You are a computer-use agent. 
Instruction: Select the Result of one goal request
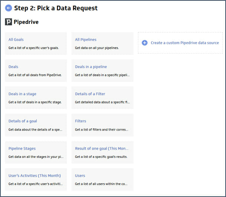point(102,152)
